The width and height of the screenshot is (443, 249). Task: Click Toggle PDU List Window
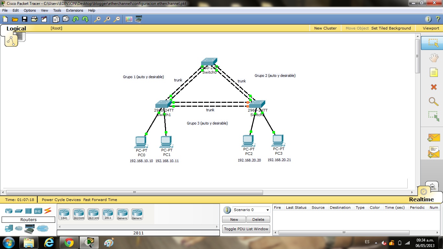click(246, 229)
